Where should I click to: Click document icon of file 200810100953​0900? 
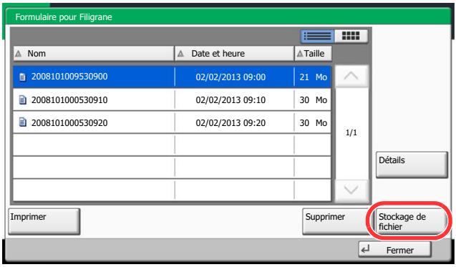pos(22,77)
